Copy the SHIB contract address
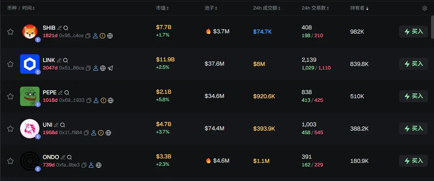 88,36
